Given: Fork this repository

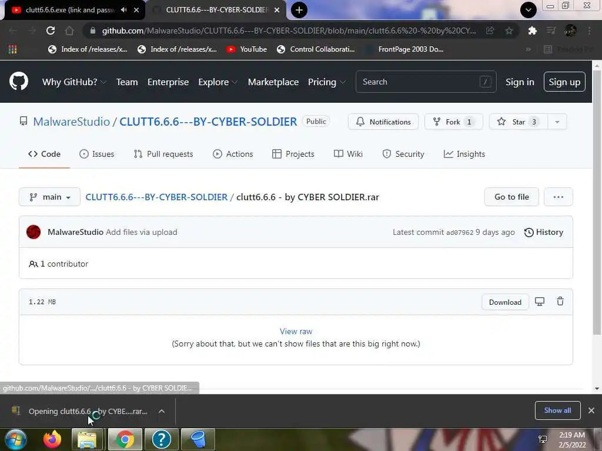Looking at the screenshot, I should [453, 122].
